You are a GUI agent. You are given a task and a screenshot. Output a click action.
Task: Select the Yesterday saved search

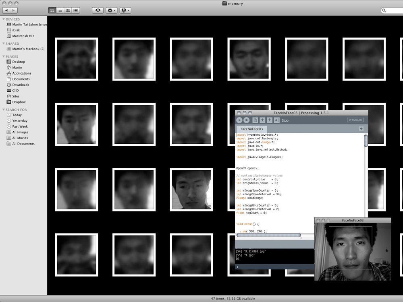17,121
